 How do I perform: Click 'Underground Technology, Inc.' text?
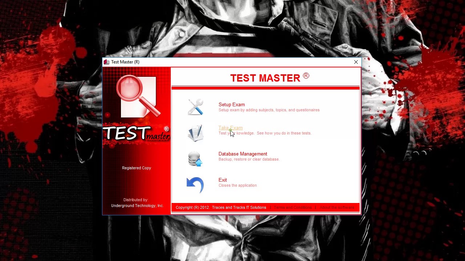pos(137,206)
